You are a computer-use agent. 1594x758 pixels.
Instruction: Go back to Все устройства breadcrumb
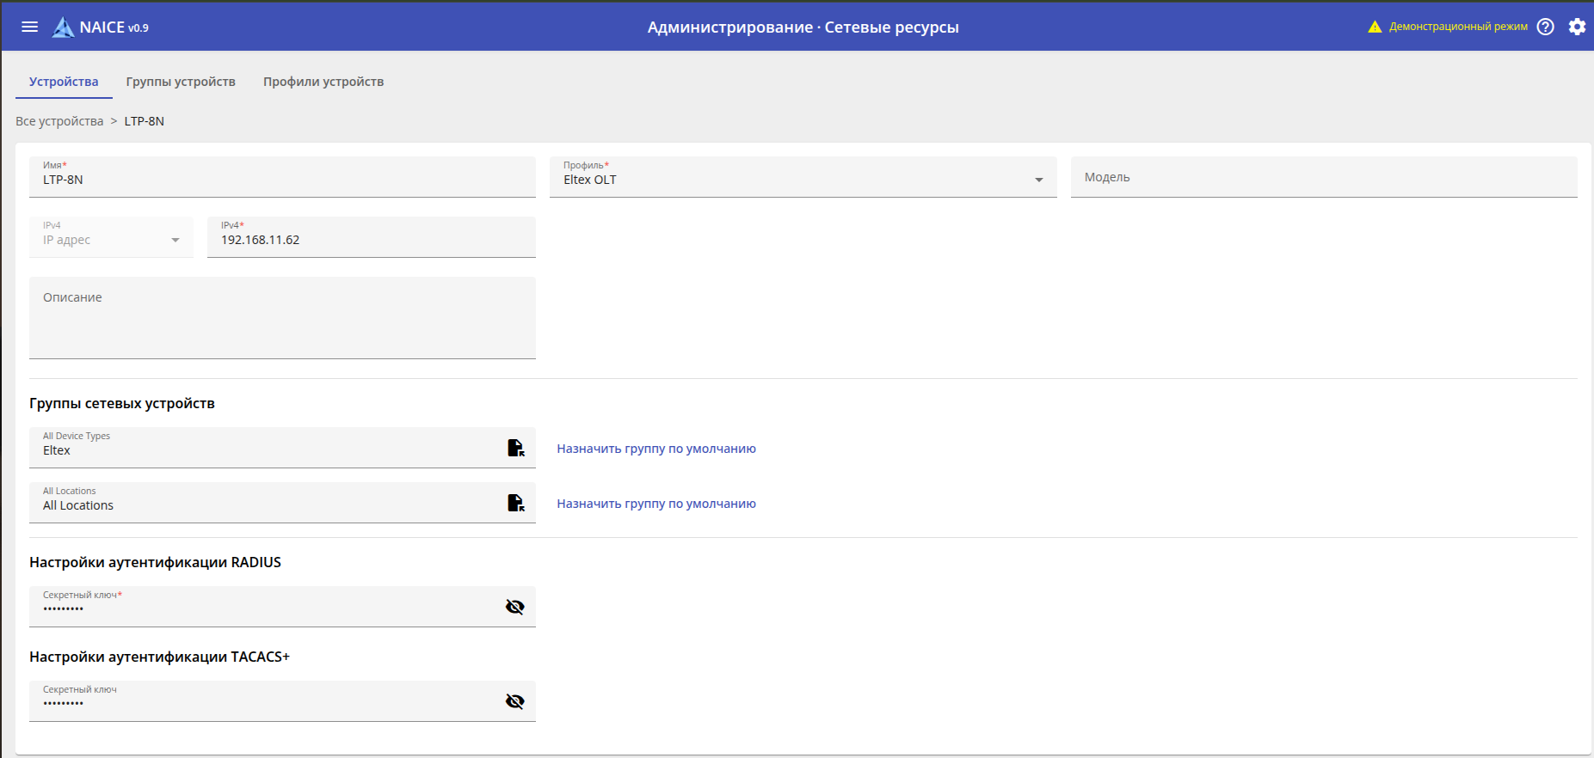click(x=59, y=121)
